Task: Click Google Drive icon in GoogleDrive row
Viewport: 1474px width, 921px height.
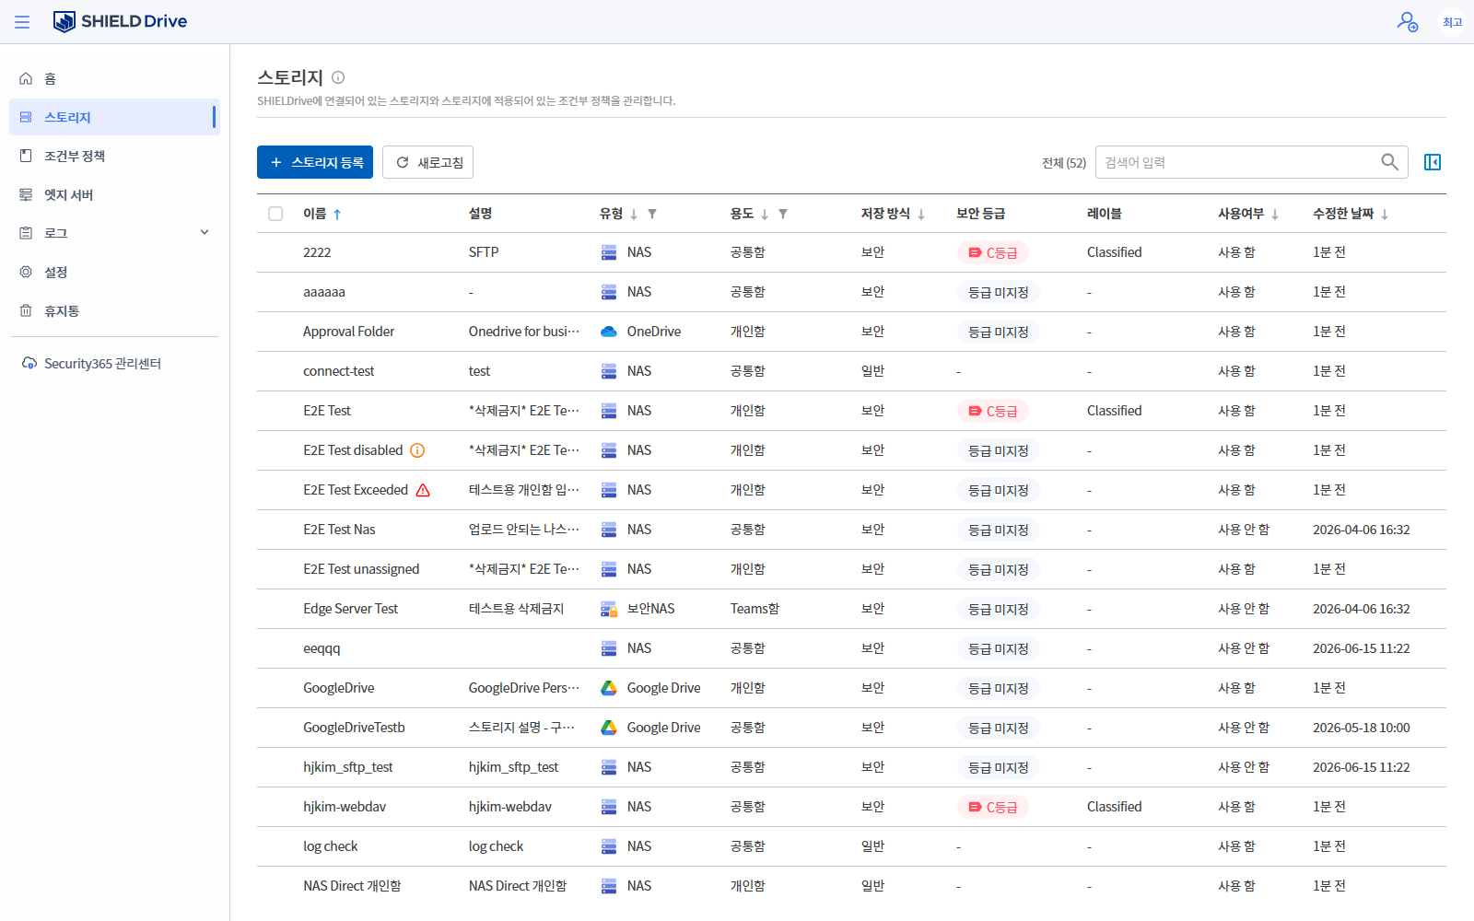Action: click(x=609, y=688)
